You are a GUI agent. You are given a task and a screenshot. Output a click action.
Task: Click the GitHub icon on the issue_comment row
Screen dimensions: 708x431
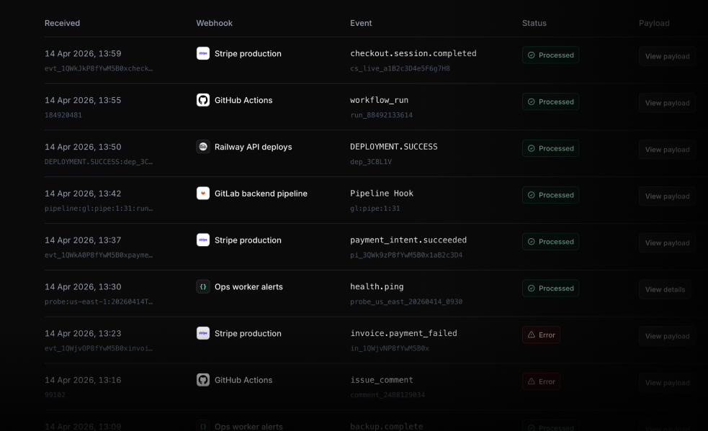[x=202, y=380]
